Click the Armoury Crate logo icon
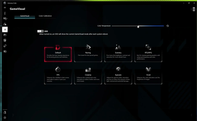Viewport: 197px width, 121px height. (5, 3)
